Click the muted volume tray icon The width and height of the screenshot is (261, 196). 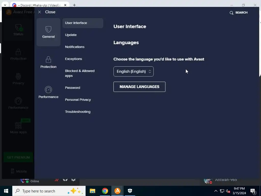[x=228, y=191]
